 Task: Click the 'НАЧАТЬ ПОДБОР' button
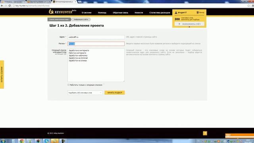pos(115,93)
